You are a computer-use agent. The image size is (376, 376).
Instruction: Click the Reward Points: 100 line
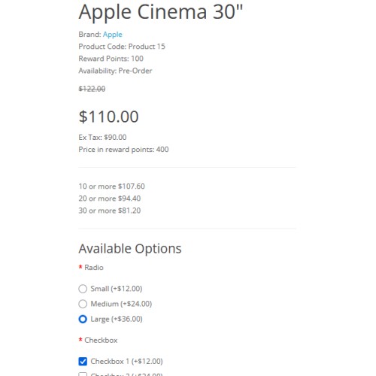[x=111, y=59]
